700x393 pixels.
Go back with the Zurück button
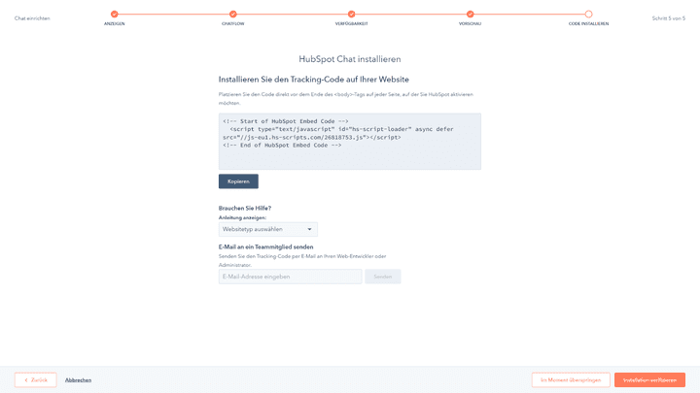click(x=36, y=380)
